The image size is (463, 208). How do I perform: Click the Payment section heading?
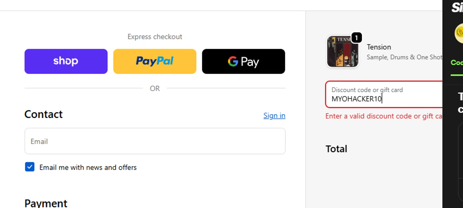(x=46, y=203)
